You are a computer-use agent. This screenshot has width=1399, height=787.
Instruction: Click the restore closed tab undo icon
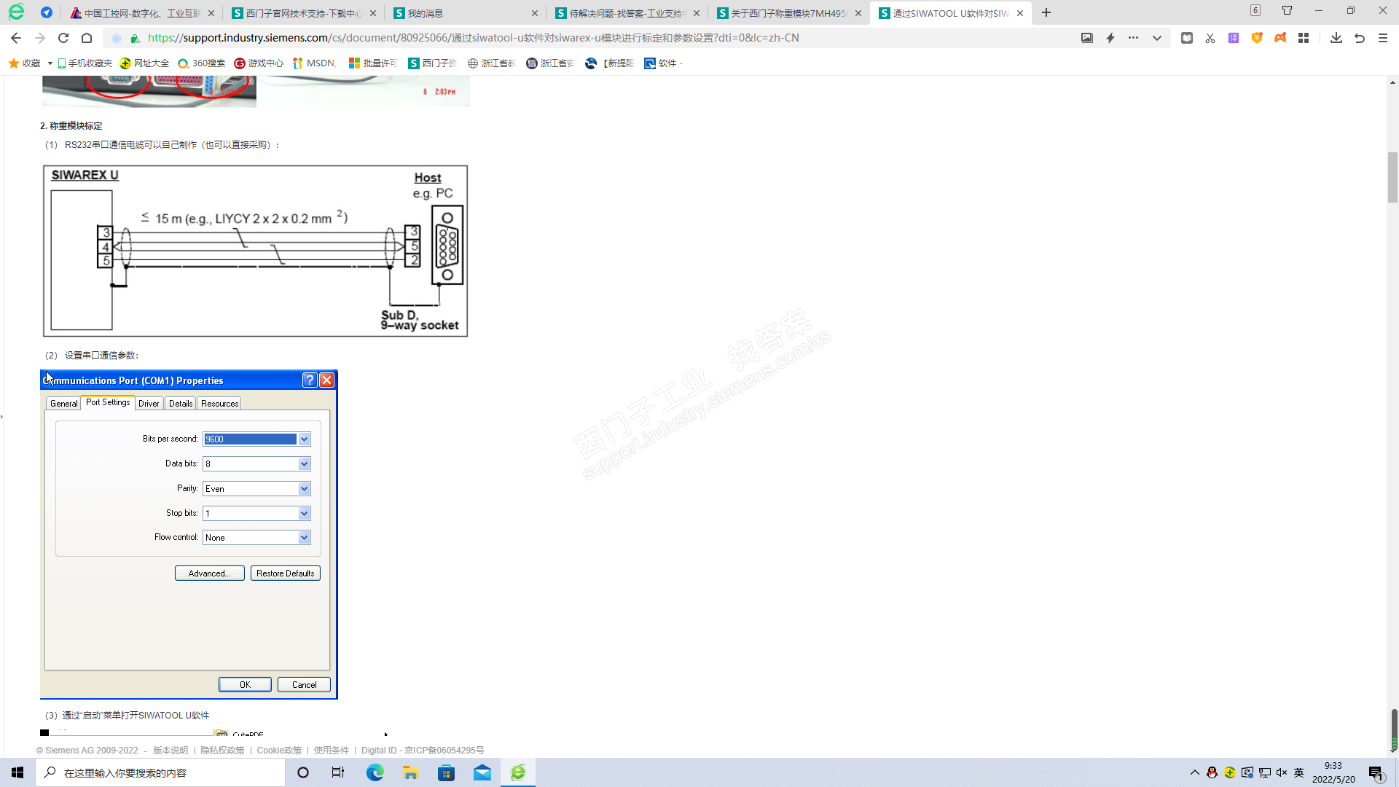1360,38
